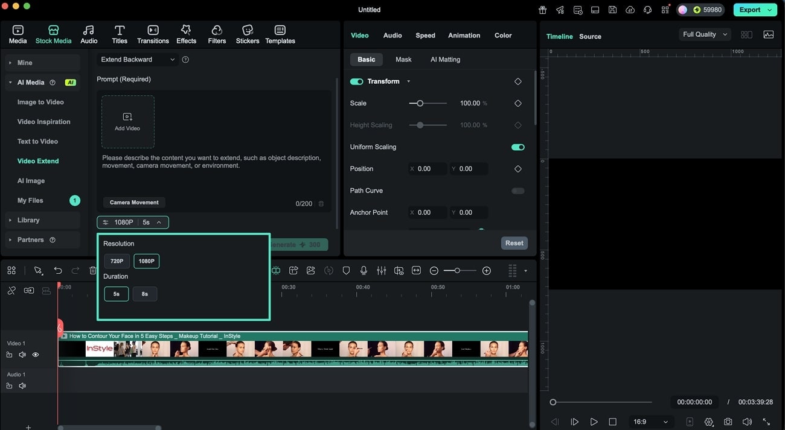Open the Effects library
This screenshot has width=785, height=430.
tap(186, 33)
